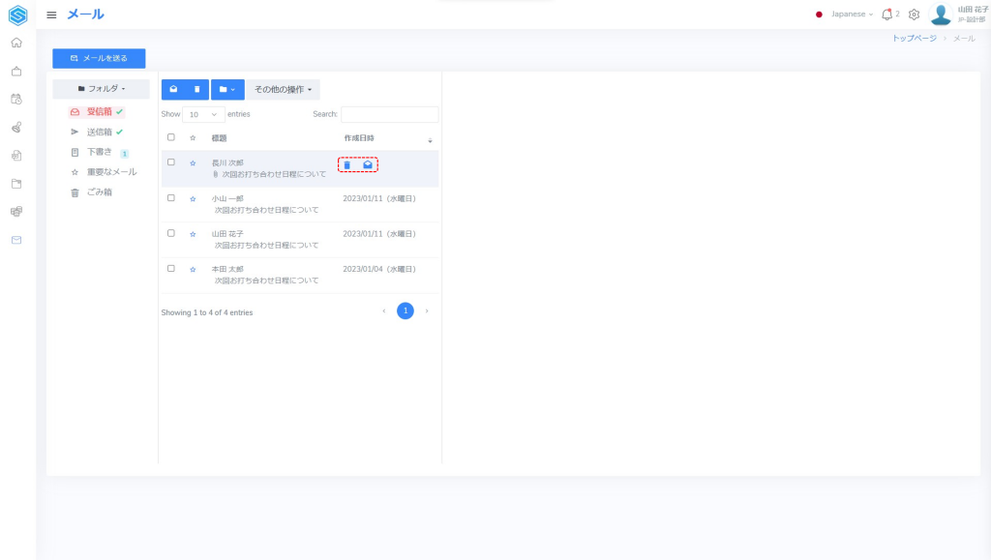Image resolution: width=991 pixels, height=560 pixels.
Task: Check the box for 山田 花子's mail
Action: [x=171, y=233]
